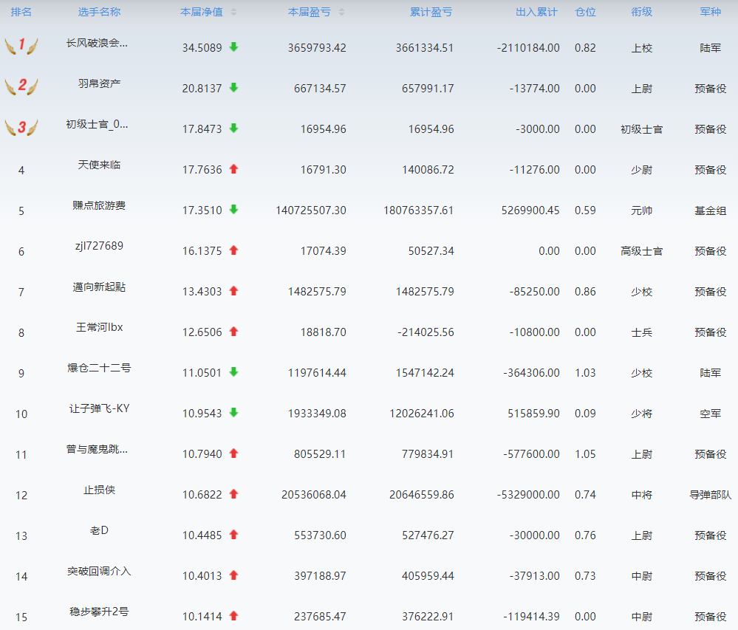Click the rank title 元帅
This screenshot has height=630, width=738.
[x=641, y=210]
